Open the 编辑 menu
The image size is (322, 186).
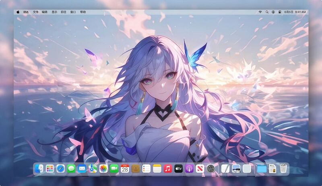[x=45, y=12]
